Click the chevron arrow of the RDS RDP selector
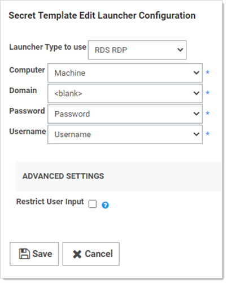Image resolution: width=227 pixels, height=283 pixels. [x=180, y=50]
